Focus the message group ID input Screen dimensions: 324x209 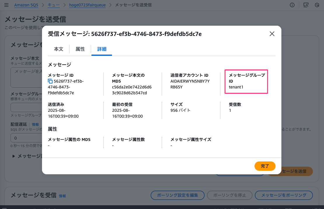(27, 108)
